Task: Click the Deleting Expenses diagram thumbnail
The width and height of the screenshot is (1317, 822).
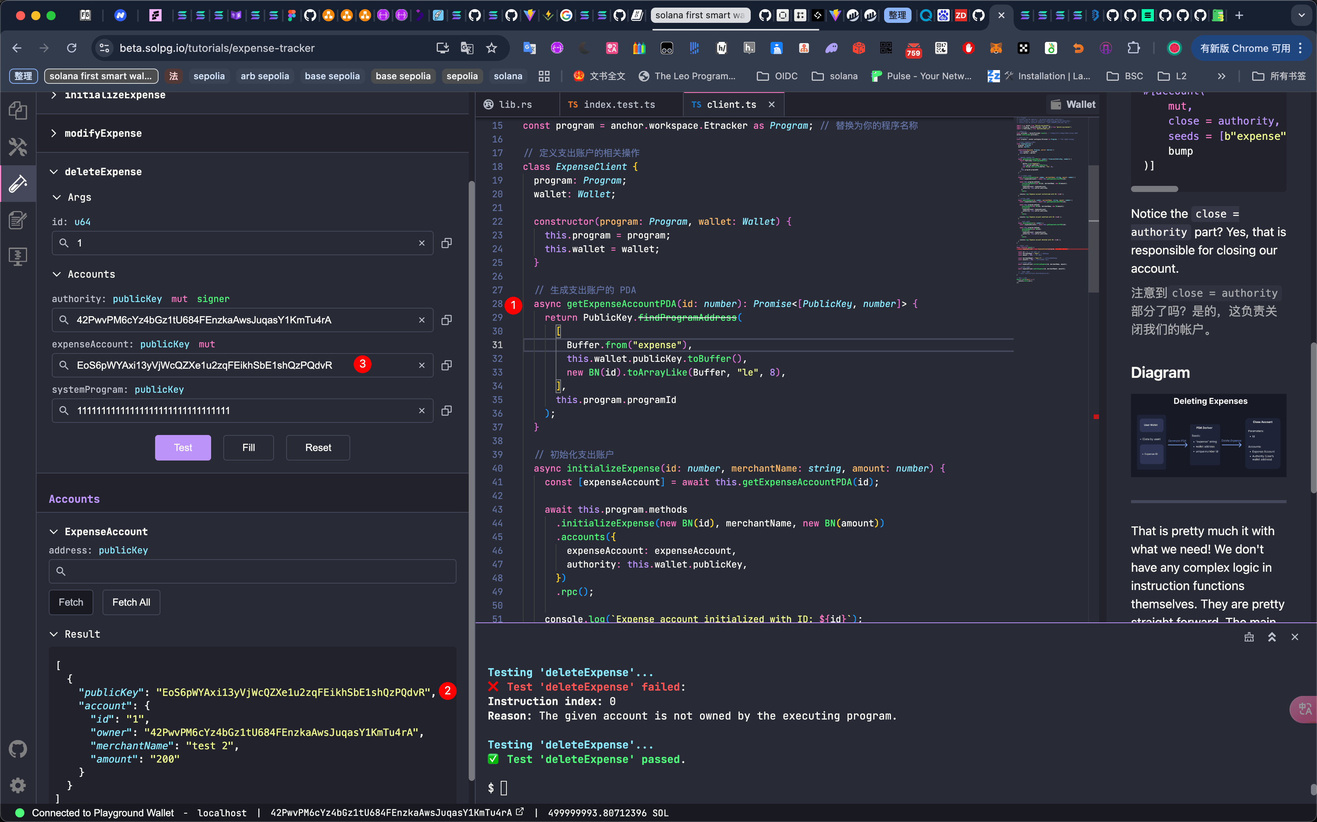Action: 1208,435
